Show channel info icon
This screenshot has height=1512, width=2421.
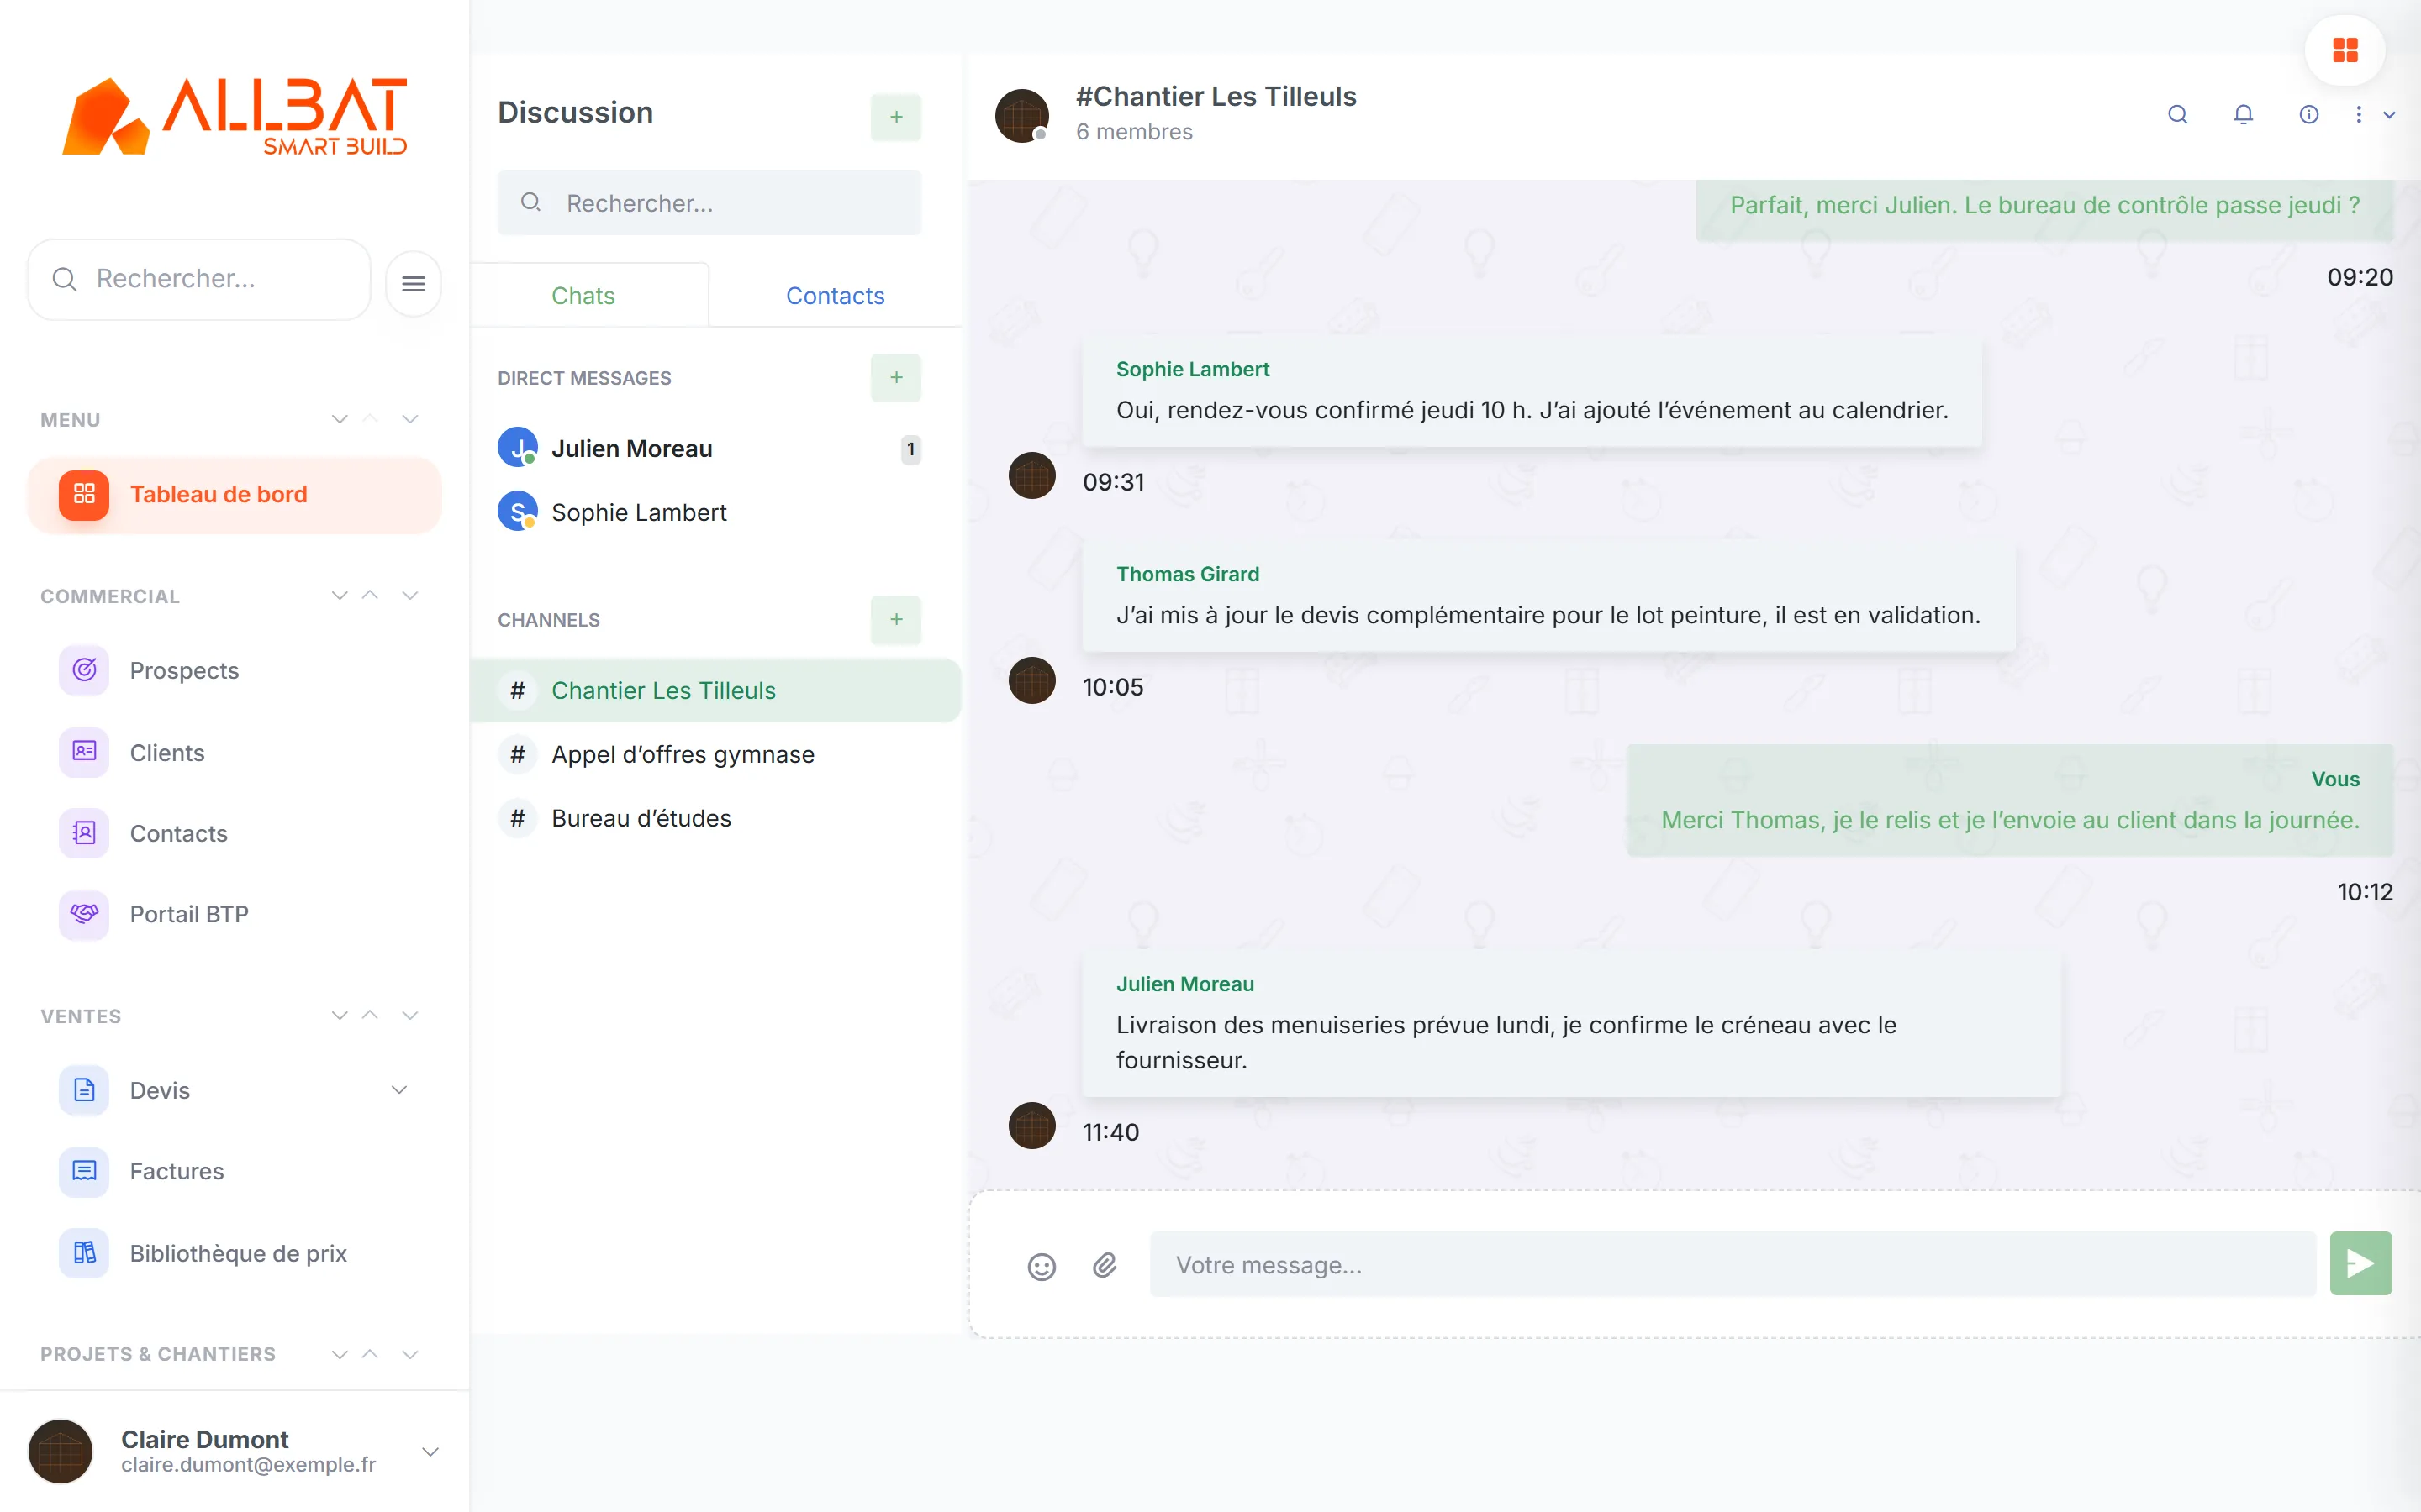[2309, 114]
